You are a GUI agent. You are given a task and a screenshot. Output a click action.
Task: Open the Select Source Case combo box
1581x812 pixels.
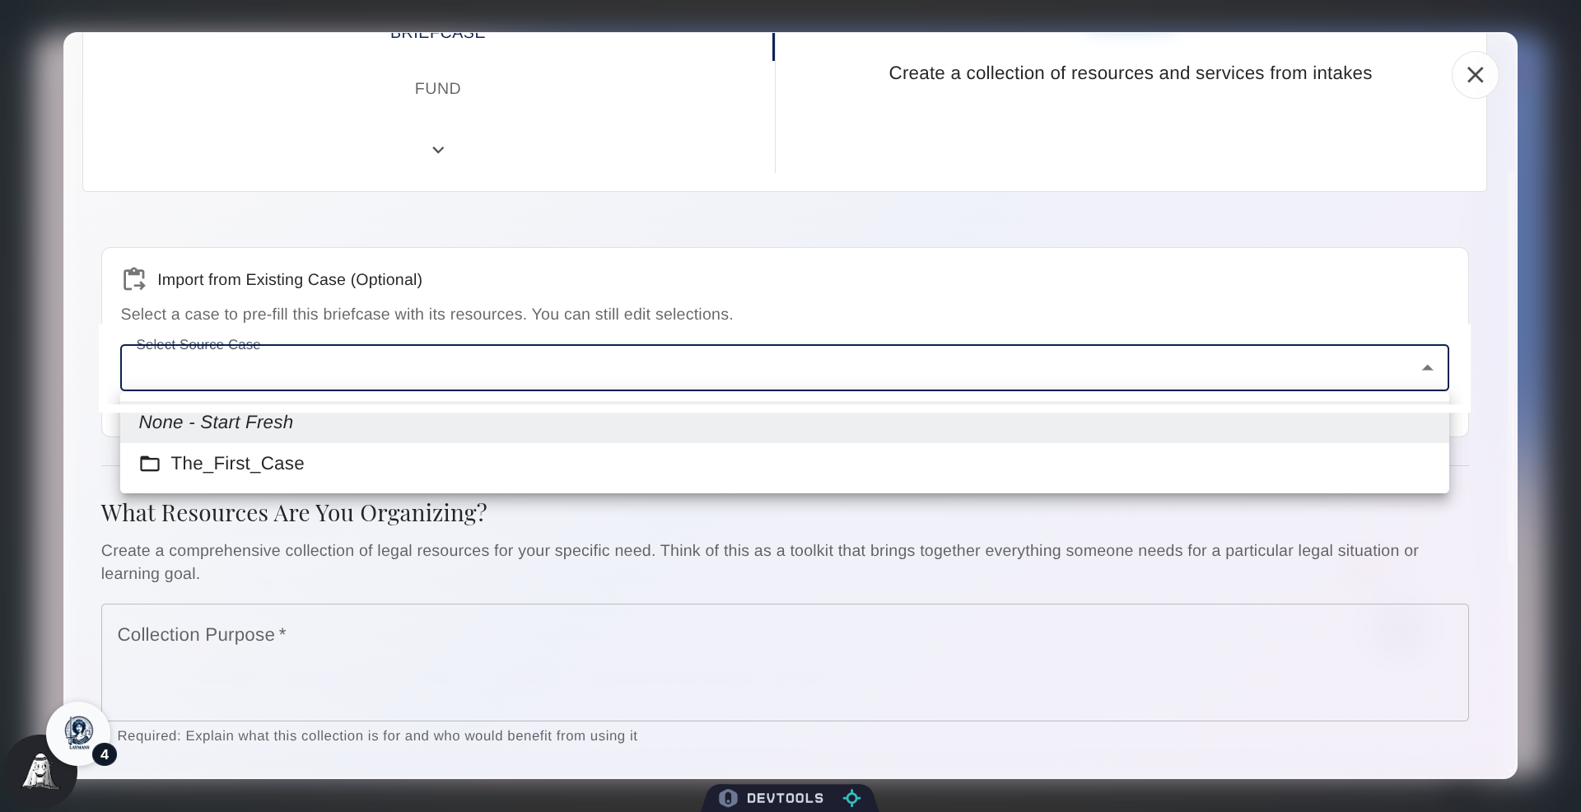pyautogui.click(x=782, y=367)
